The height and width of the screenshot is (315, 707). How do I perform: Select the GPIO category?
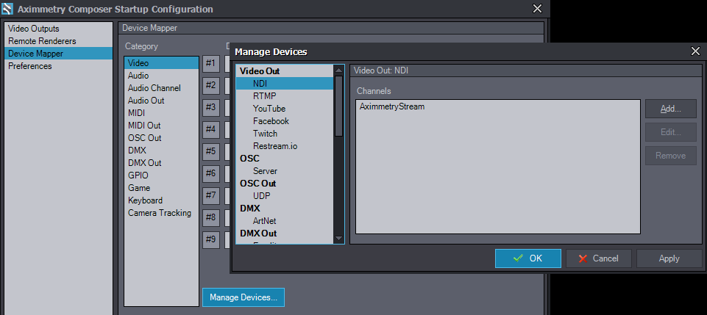[x=161, y=175]
